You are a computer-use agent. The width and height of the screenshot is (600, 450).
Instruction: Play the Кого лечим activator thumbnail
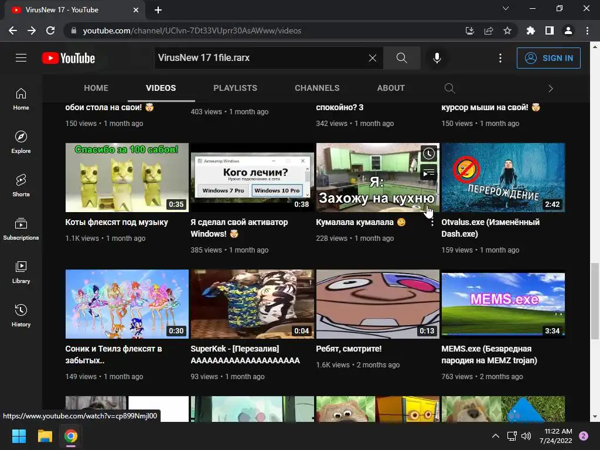(252, 178)
